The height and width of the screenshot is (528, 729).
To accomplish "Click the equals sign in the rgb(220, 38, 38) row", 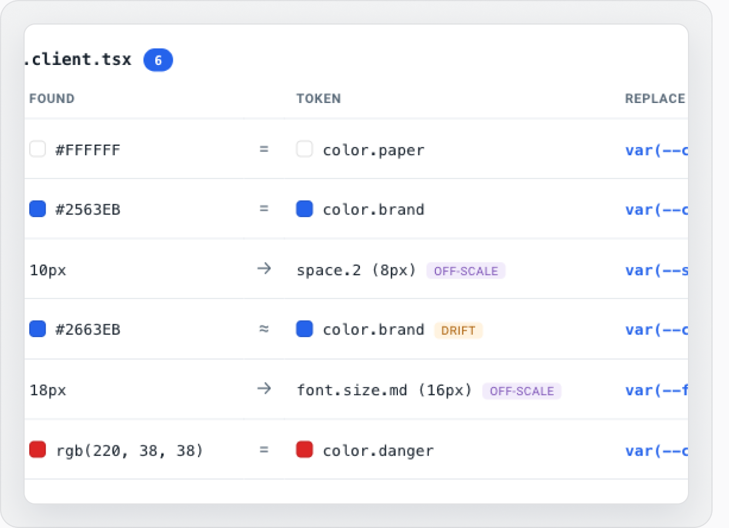I will coord(264,450).
